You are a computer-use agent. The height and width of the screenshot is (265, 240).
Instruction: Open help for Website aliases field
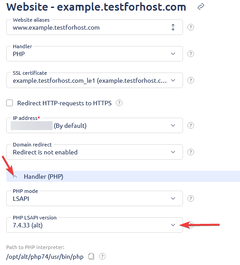click(190, 27)
